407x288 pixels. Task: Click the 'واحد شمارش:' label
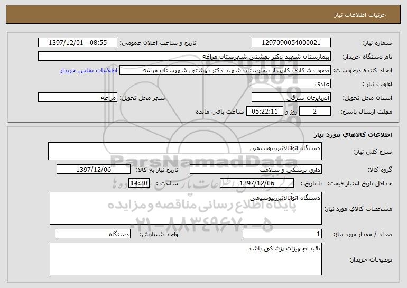[159, 234]
